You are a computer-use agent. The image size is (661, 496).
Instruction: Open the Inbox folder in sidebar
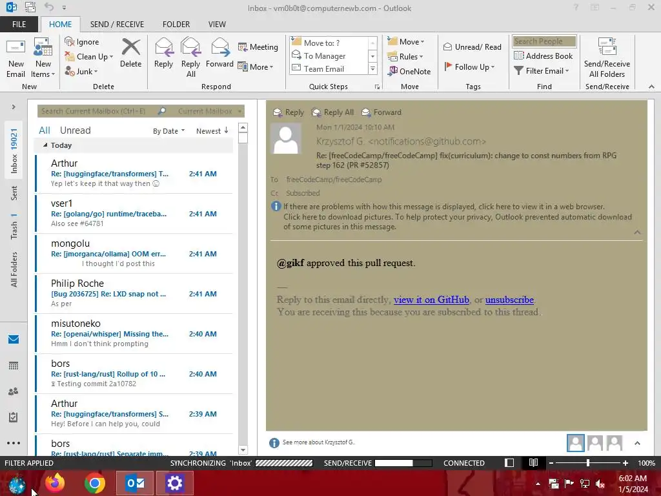(x=14, y=151)
